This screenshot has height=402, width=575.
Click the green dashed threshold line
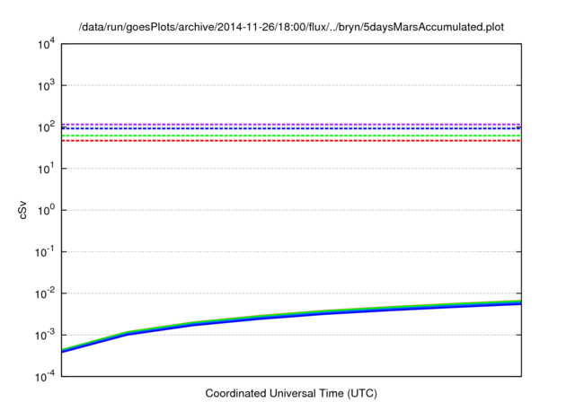point(291,135)
